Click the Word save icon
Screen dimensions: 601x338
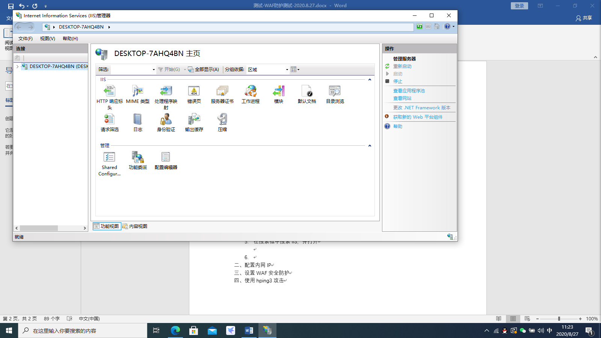click(11, 6)
